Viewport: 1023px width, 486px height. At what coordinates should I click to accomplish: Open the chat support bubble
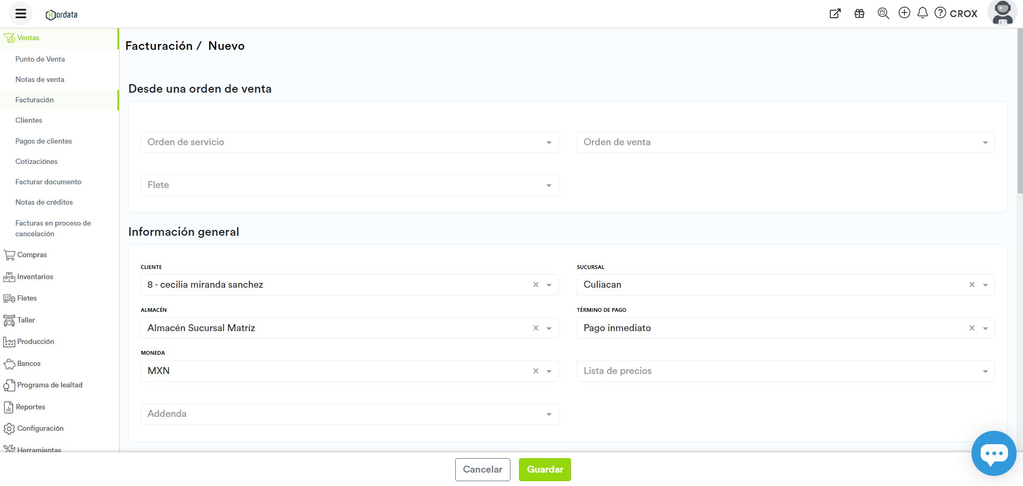[x=994, y=453]
